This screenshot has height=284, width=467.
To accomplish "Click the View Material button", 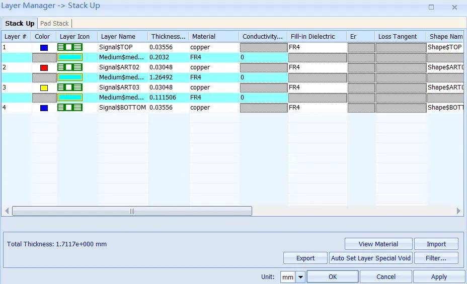I will tap(378, 244).
